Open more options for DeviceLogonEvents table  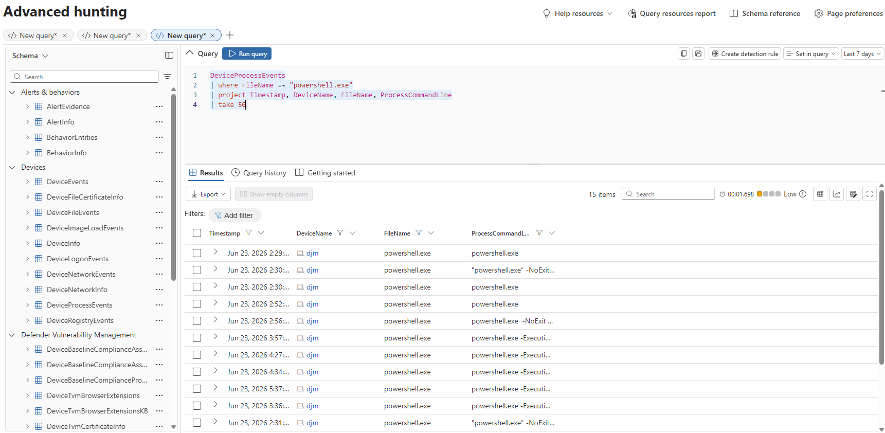tap(159, 259)
